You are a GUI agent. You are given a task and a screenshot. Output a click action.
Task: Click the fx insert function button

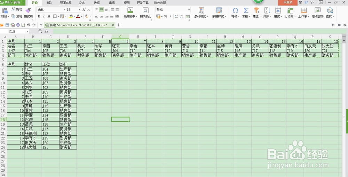[x=46, y=32]
